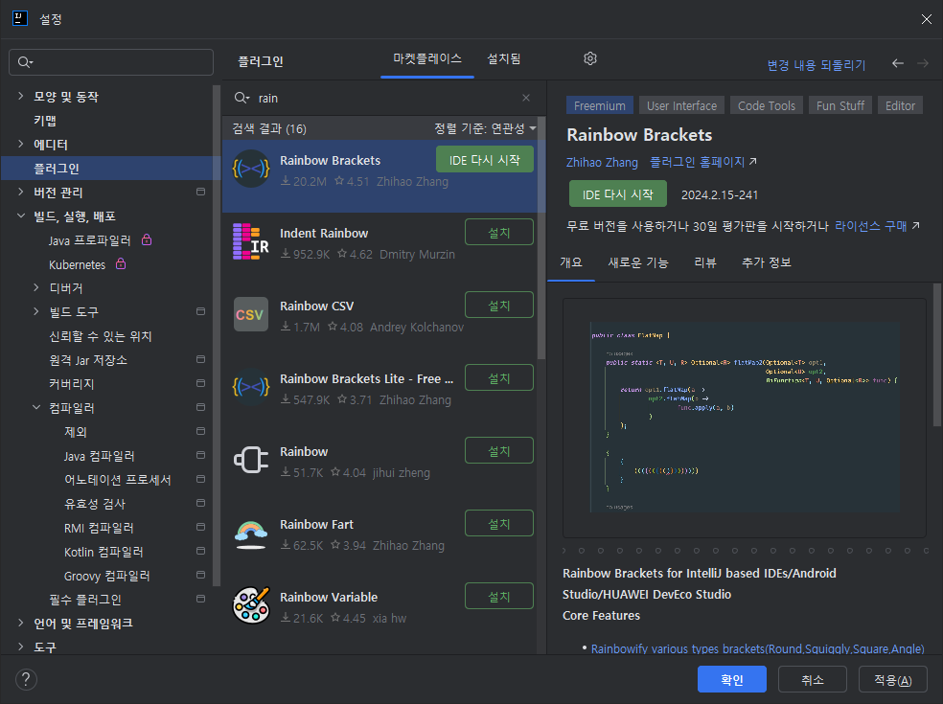The width and height of the screenshot is (943, 704).
Task: Open the help question mark icon
Action: (26, 680)
